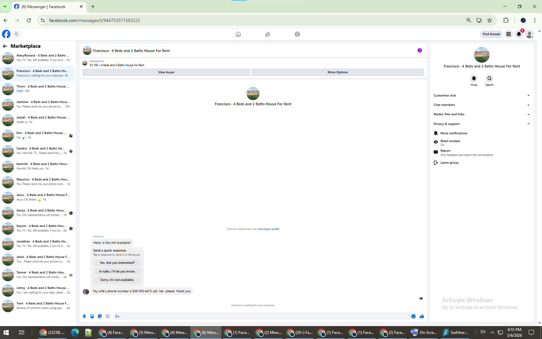Expand Media, files and links section
This screenshot has width=542, height=339.
click(x=481, y=114)
